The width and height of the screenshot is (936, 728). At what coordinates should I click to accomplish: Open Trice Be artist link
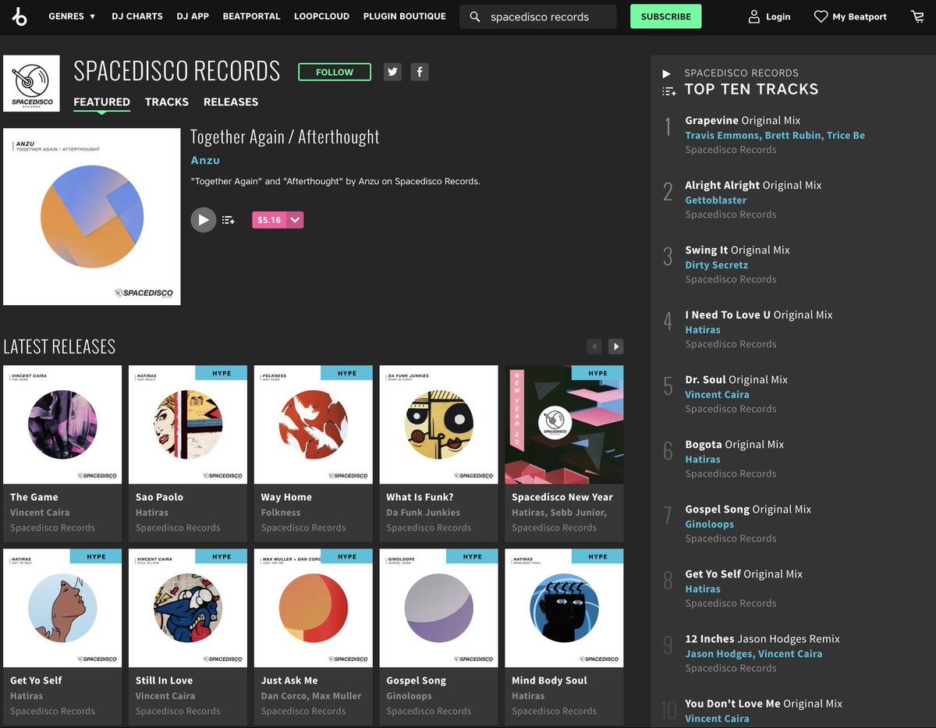[846, 135]
